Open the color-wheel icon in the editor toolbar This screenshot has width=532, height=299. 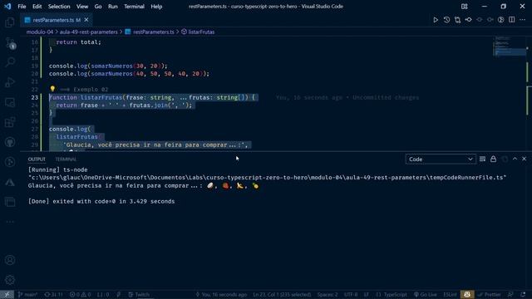[500, 20]
